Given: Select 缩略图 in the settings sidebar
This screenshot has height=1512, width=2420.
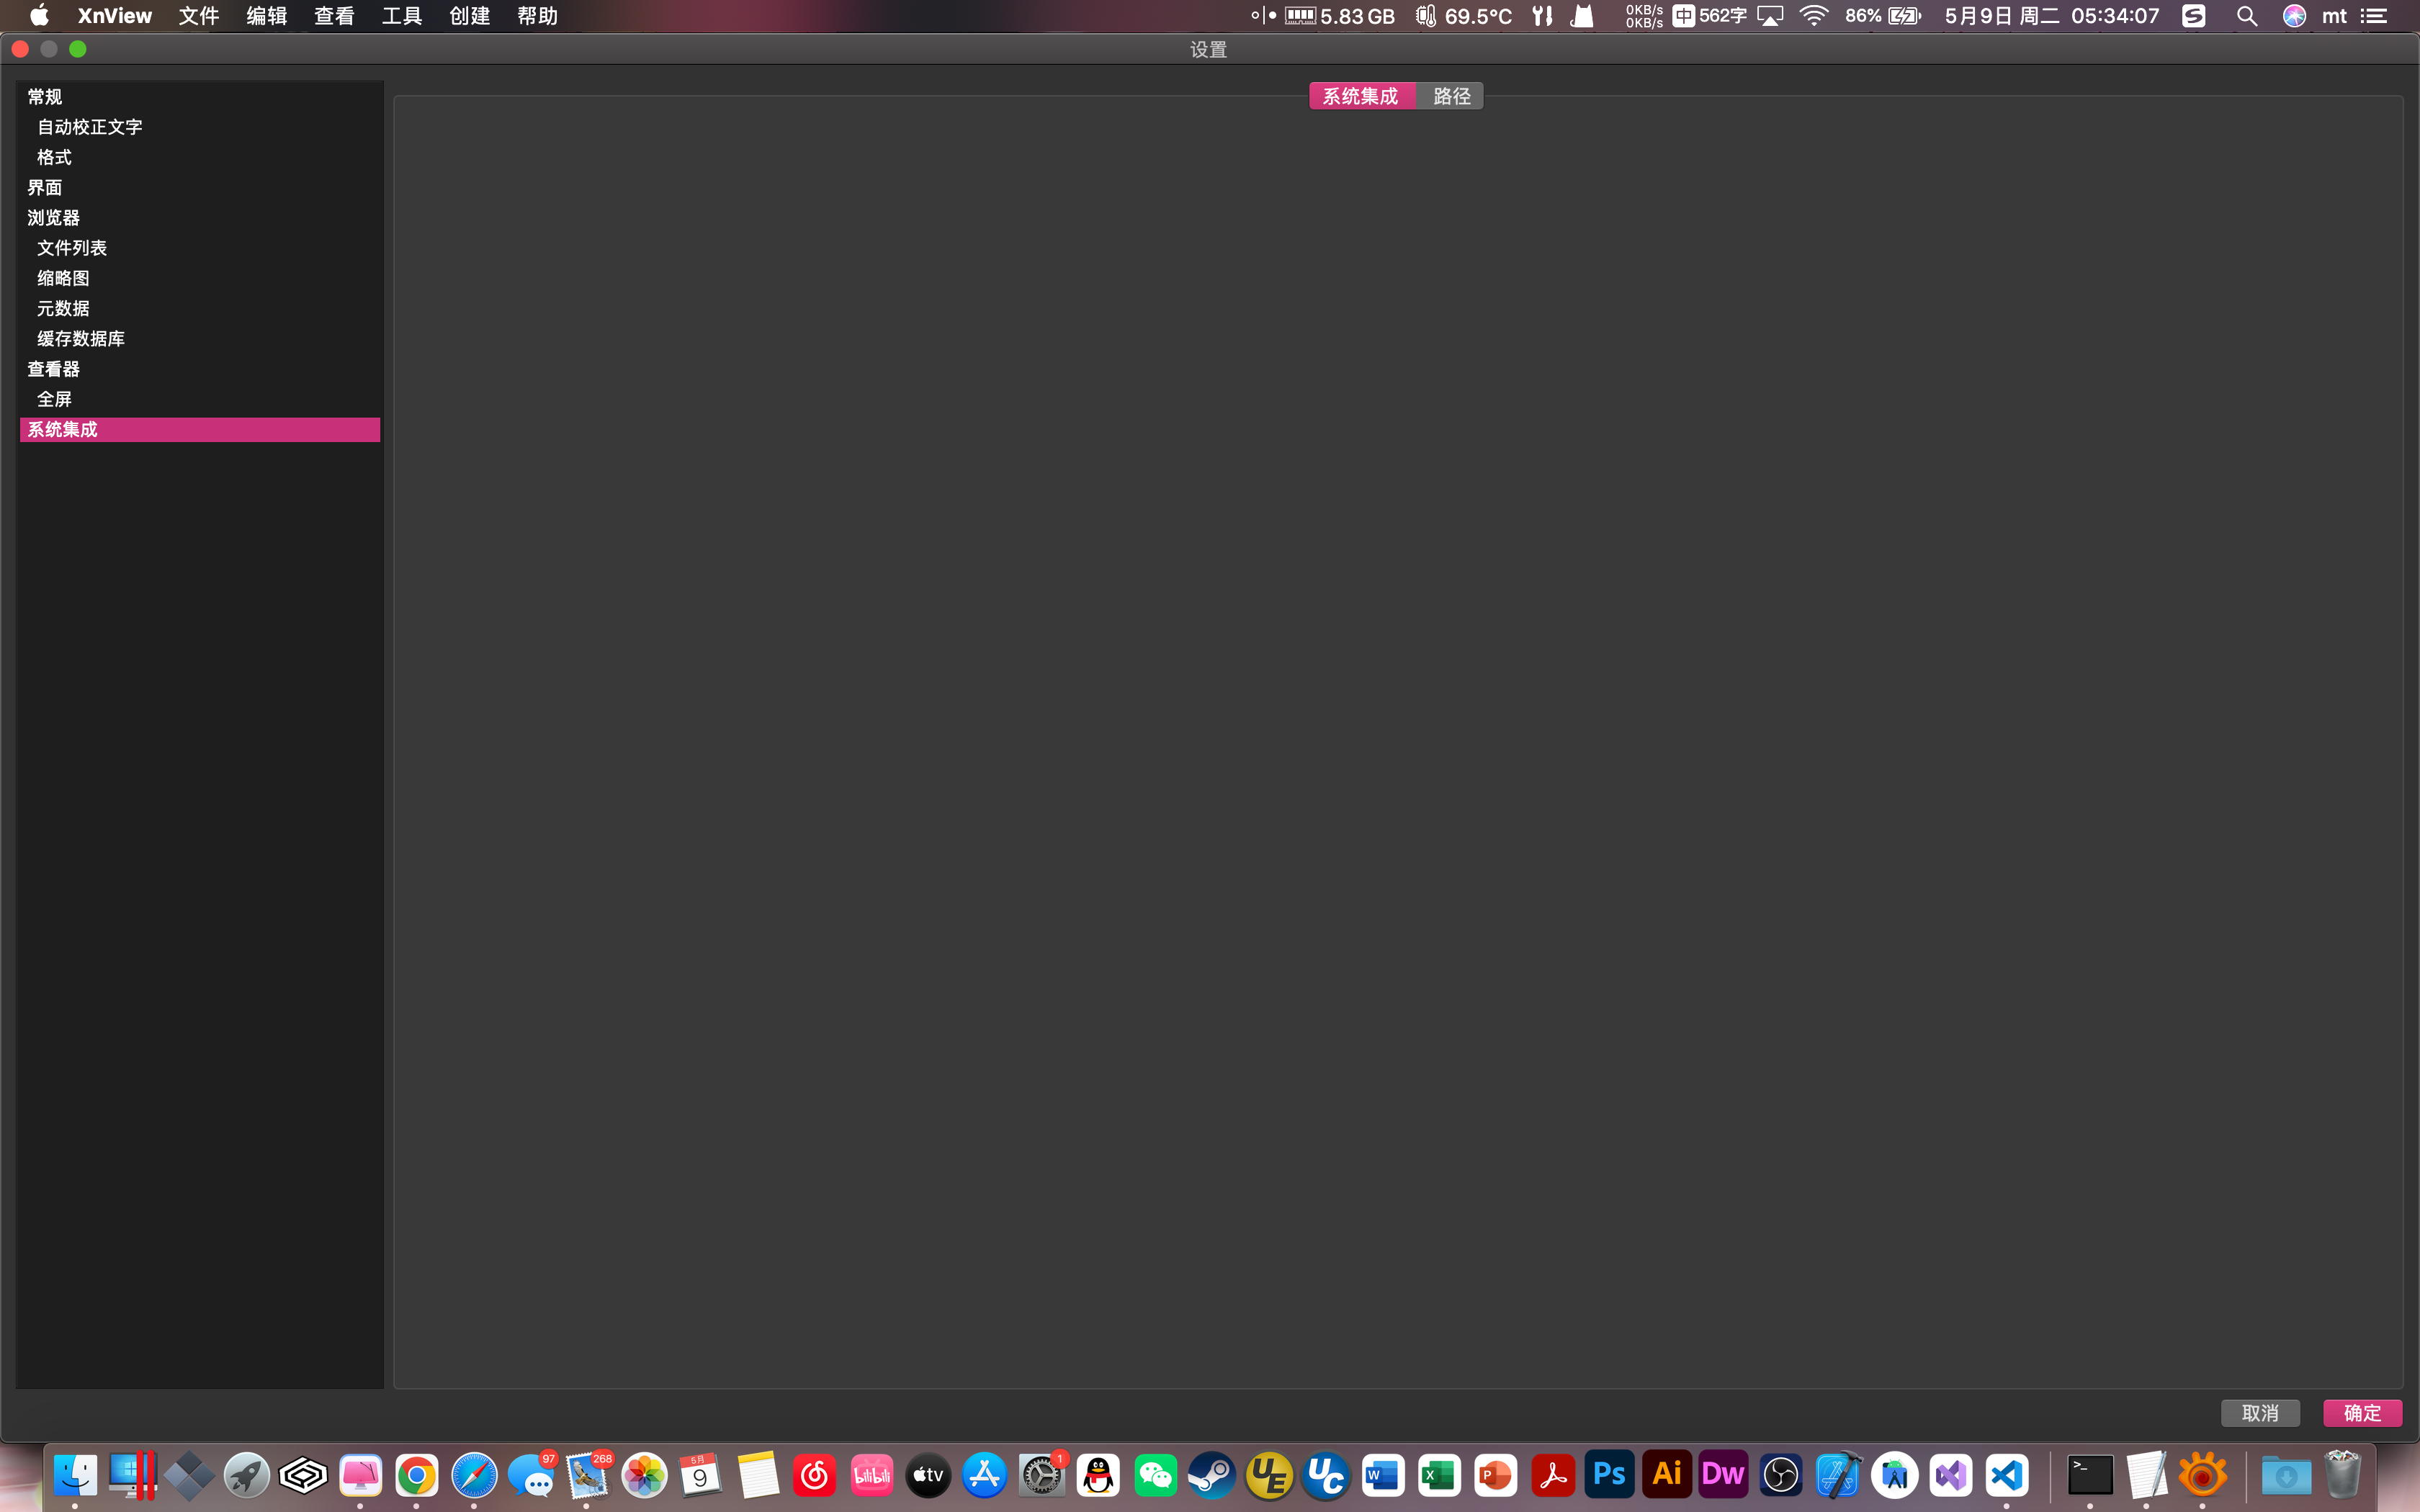Looking at the screenshot, I should point(63,278).
